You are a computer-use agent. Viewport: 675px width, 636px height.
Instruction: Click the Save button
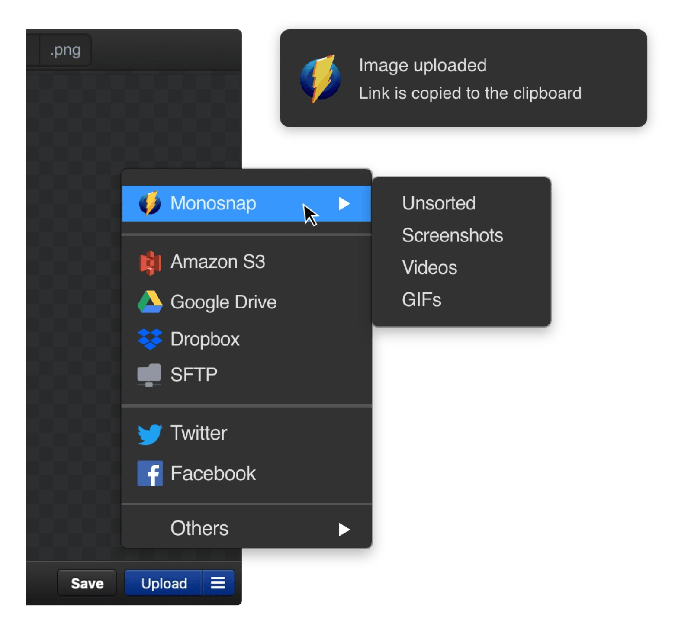click(x=87, y=583)
